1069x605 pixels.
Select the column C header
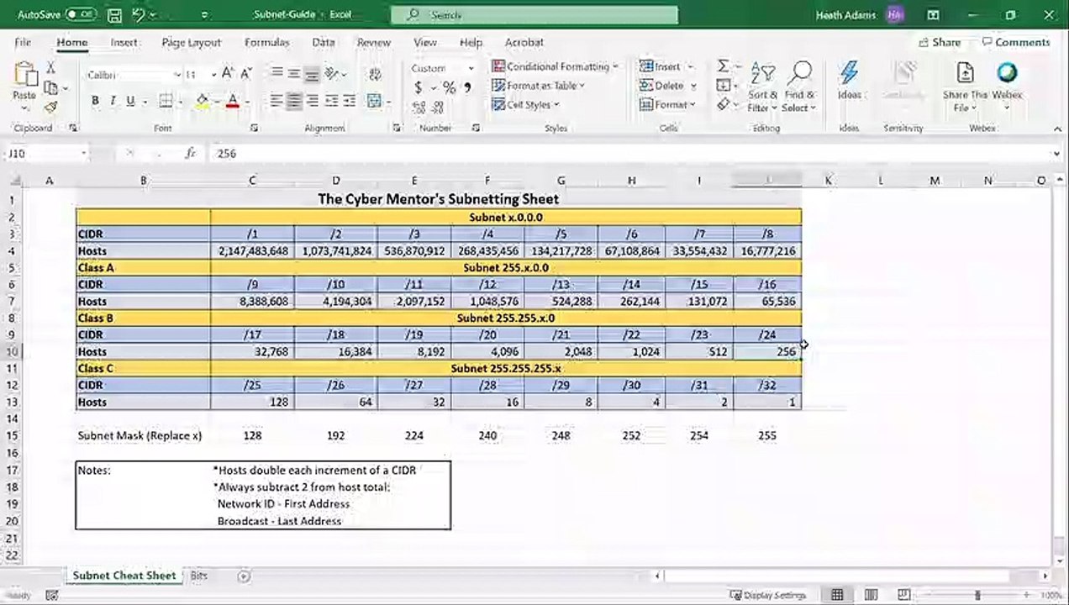click(252, 180)
